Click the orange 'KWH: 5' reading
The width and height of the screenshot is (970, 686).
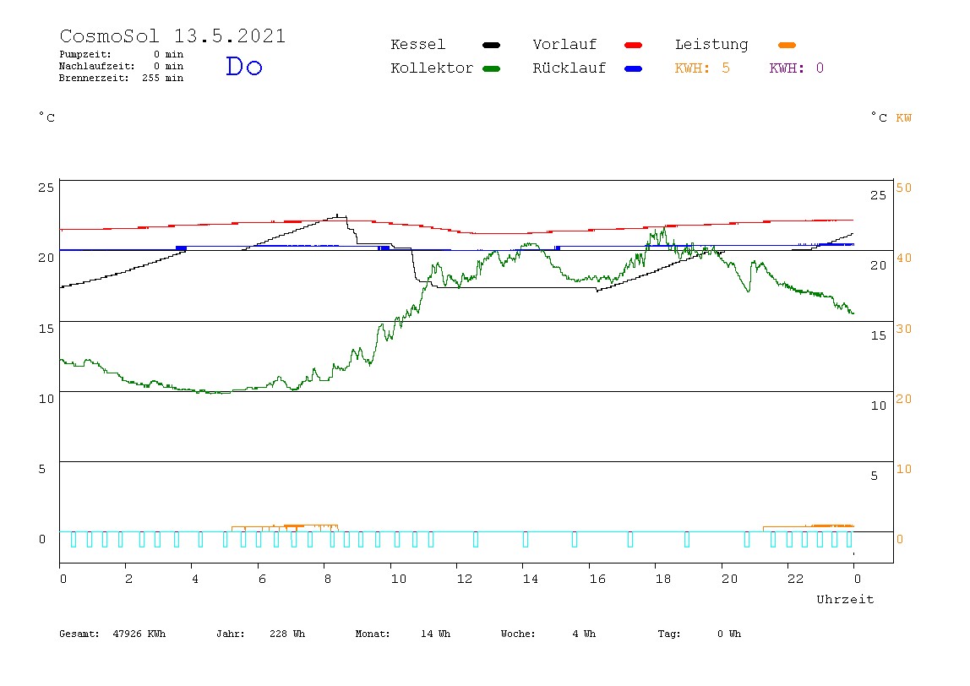point(702,68)
